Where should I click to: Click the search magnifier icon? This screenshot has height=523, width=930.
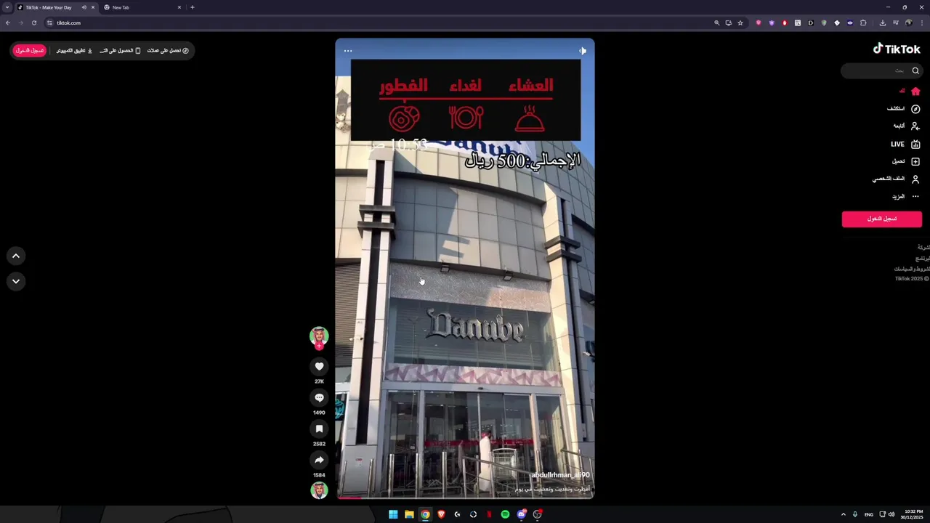click(915, 70)
